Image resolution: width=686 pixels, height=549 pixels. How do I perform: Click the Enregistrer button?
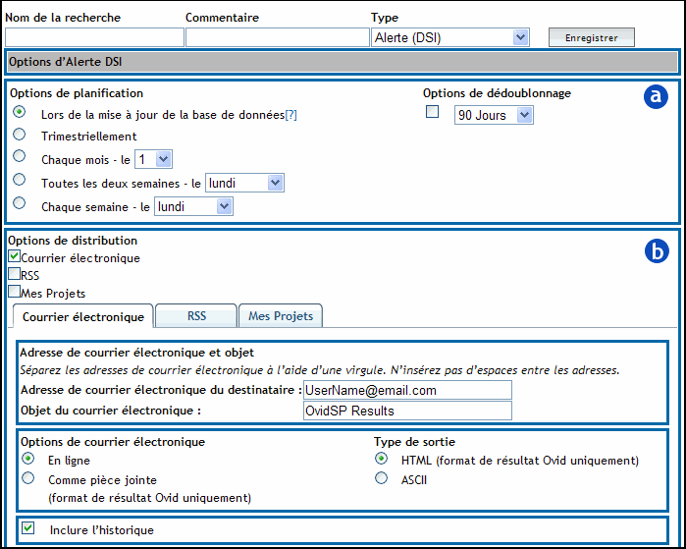pyautogui.click(x=592, y=37)
